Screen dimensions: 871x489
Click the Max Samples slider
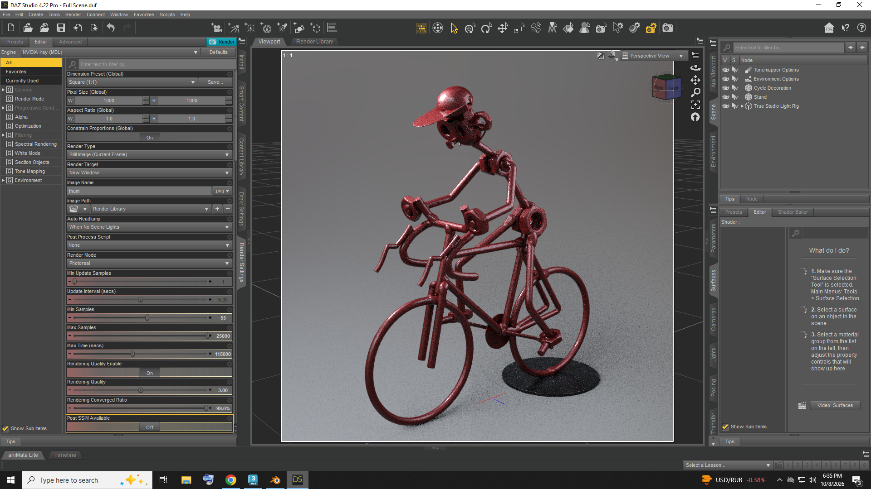(x=141, y=336)
